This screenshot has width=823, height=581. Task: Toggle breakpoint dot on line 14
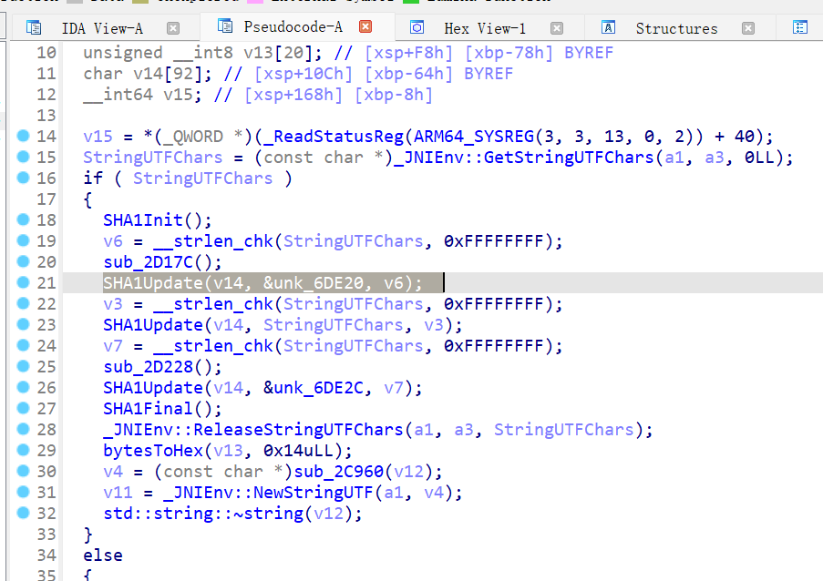click(23, 136)
